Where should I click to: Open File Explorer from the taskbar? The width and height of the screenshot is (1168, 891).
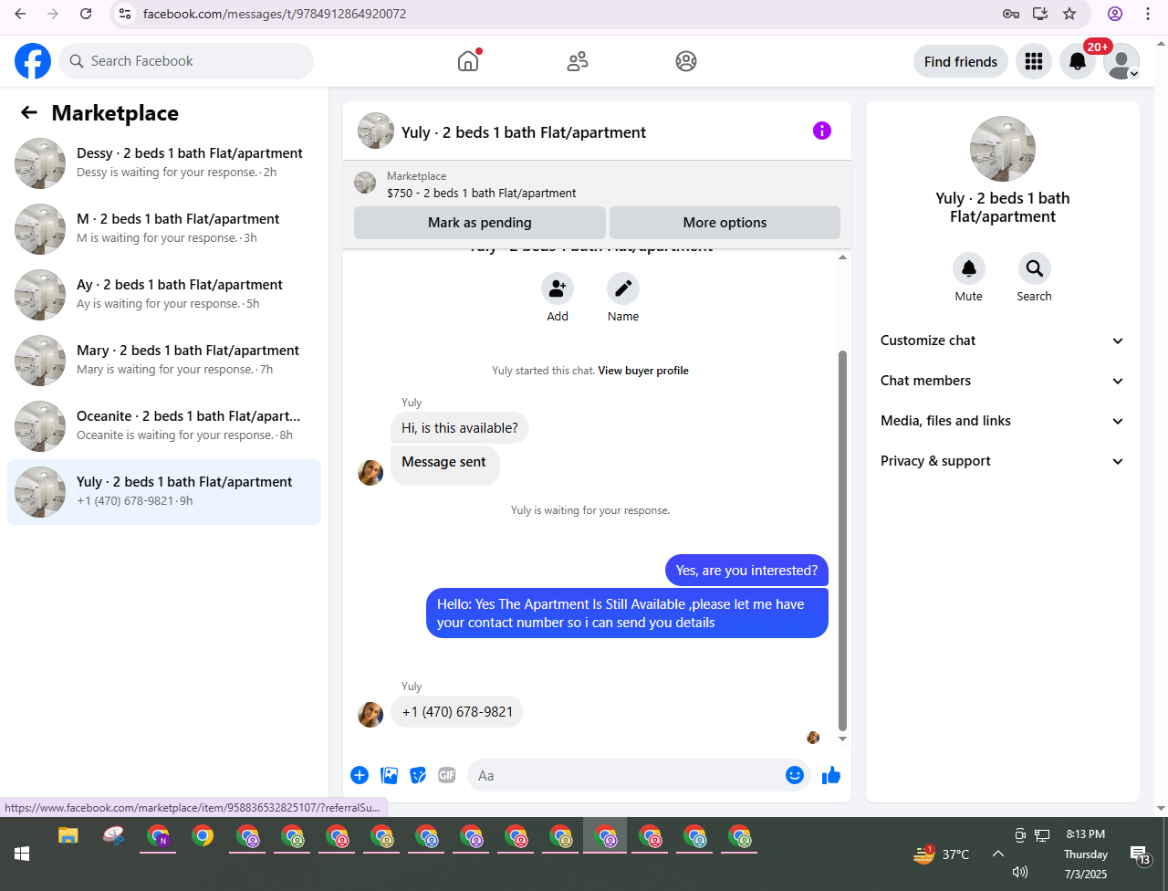point(68,835)
